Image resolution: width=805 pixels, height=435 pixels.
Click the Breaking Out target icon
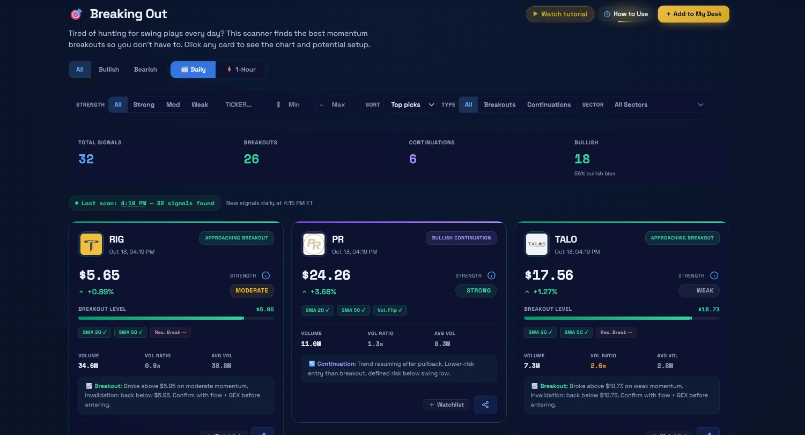76,14
